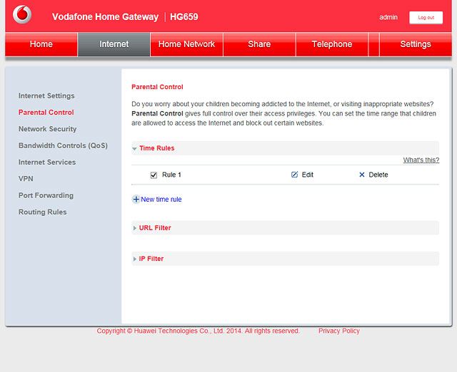Screen dimensions: 457x372
Task: Go to the Telephone tab
Action: tap(332, 44)
